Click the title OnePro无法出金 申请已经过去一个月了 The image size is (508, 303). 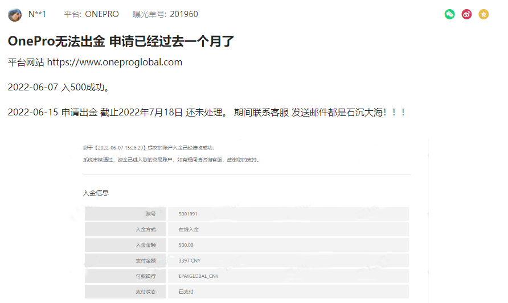121,41
